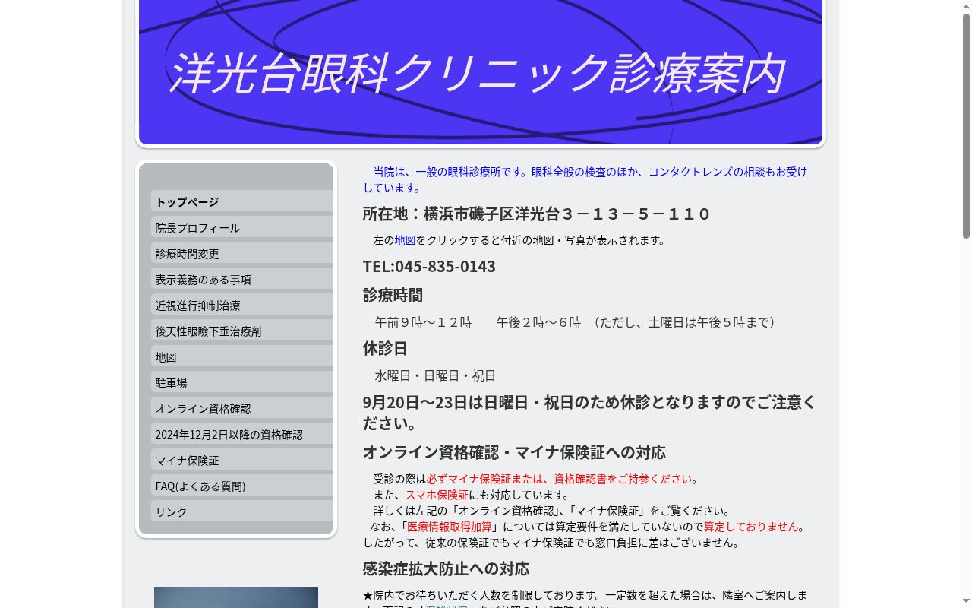The image size is (972, 608).
Task: Click the 所在地 address heading
Action: (536, 214)
